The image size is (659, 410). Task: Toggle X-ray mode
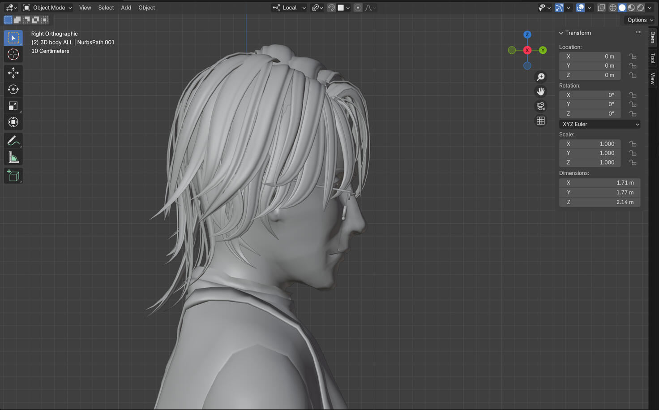pos(601,8)
